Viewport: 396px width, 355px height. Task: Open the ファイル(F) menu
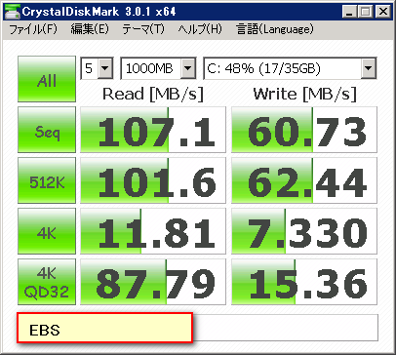pyautogui.click(x=33, y=29)
